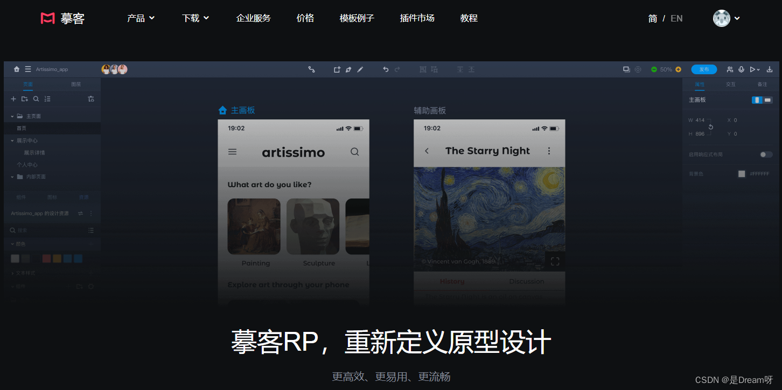Switch the site language to EN
The height and width of the screenshot is (390, 782).
pos(676,18)
